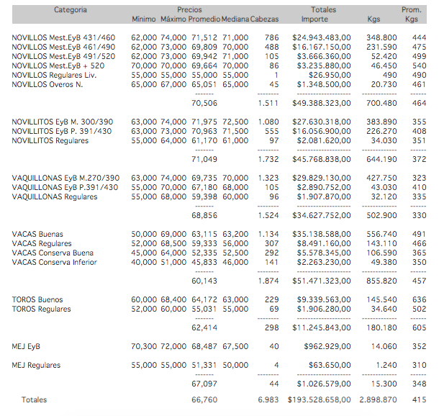Select the NOVILLITOS Regulares row label
The height and width of the screenshot is (416, 439).
[x=50, y=141]
